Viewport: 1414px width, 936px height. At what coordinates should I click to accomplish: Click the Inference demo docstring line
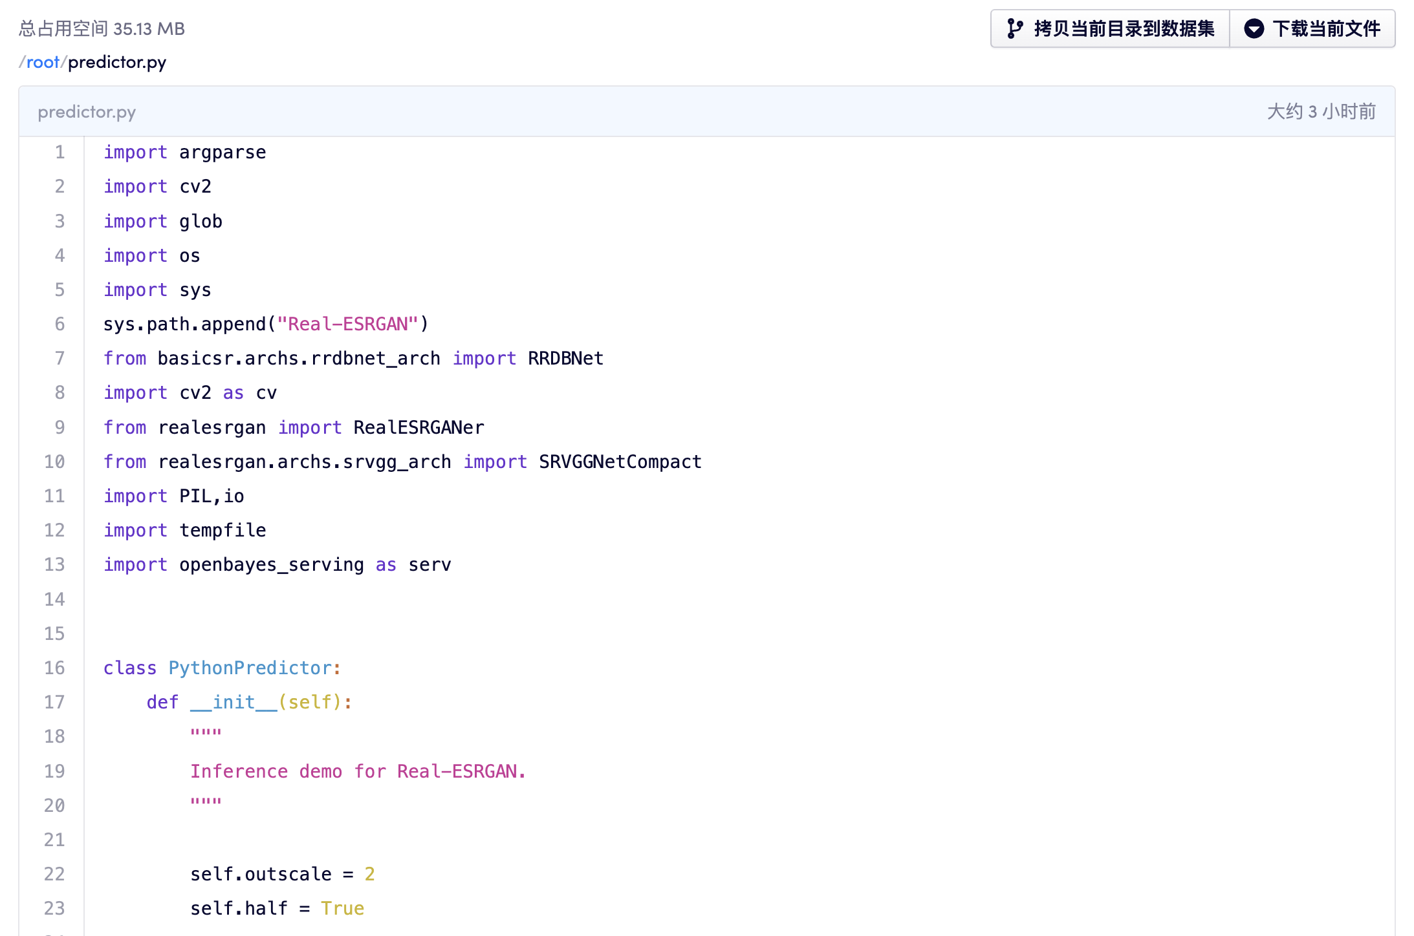[358, 771]
